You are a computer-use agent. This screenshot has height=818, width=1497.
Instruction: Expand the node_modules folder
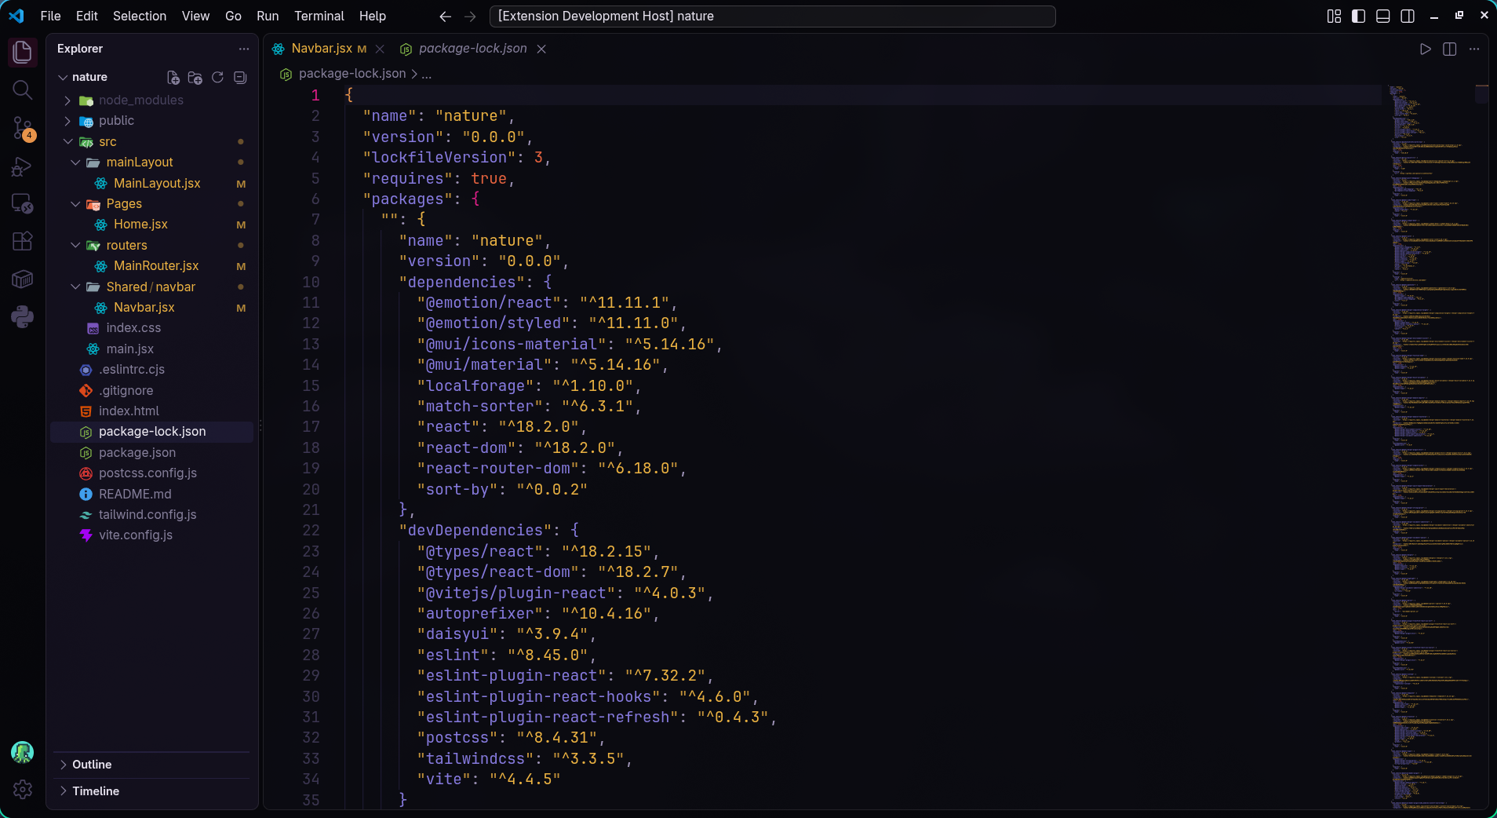coord(67,100)
